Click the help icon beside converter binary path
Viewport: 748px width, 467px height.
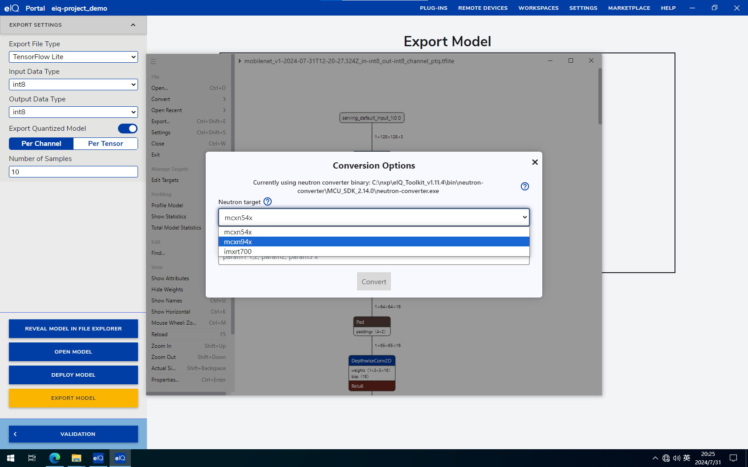point(525,186)
